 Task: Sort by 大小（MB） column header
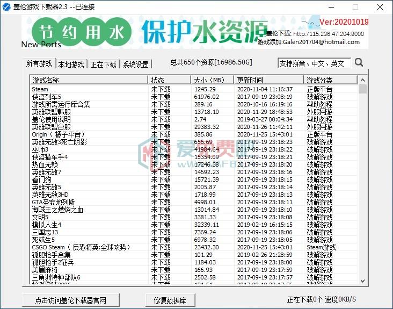[x=212, y=80]
